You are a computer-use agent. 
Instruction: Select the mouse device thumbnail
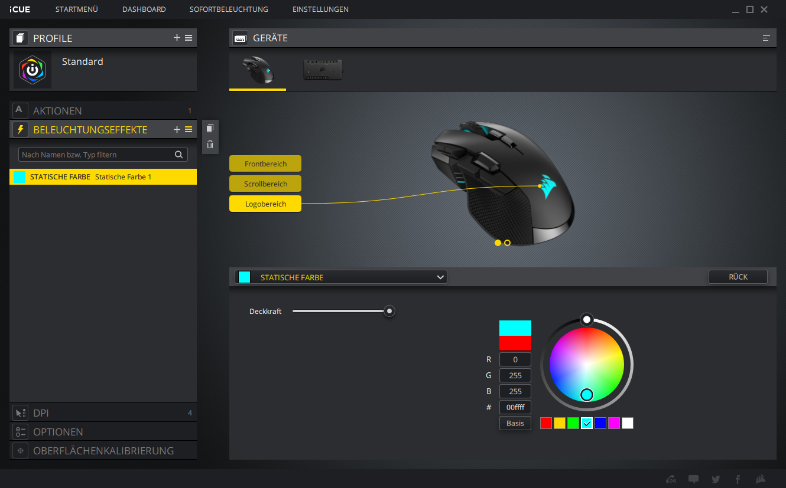coord(258,70)
